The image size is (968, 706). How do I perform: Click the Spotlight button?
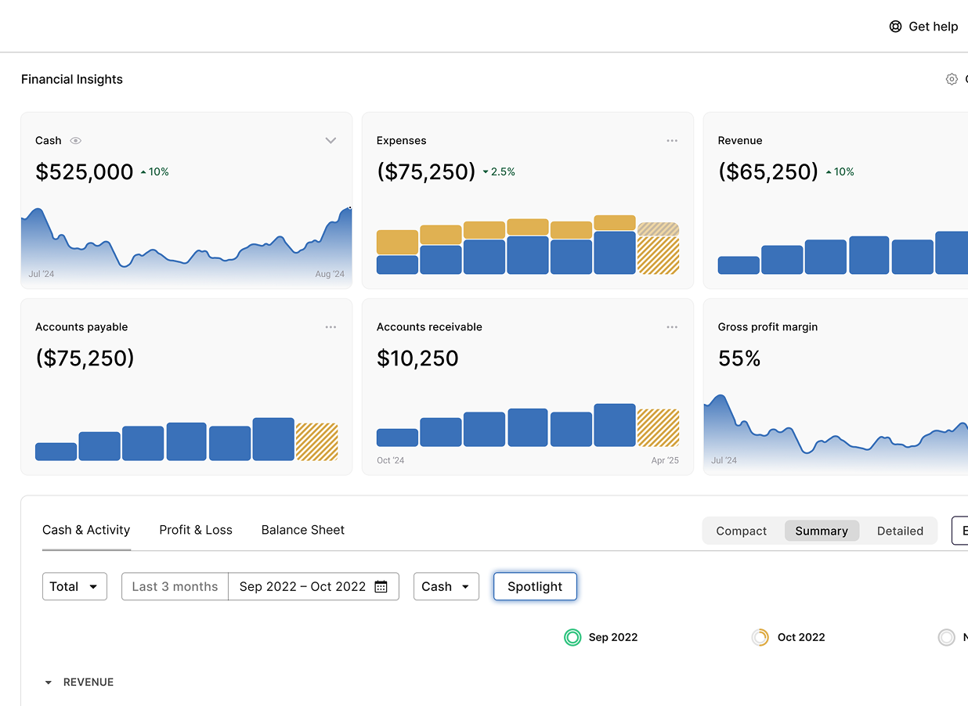click(535, 586)
